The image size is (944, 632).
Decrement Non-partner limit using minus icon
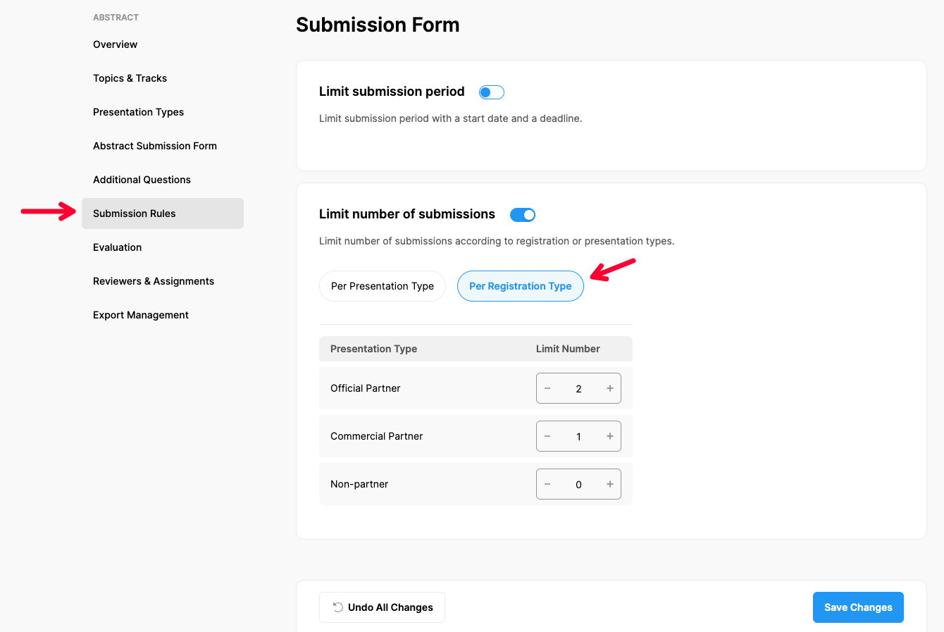547,484
